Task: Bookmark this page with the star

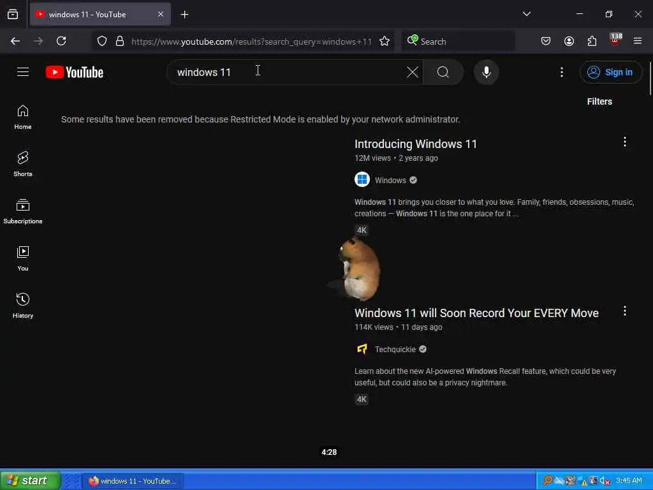Action: 385,41
